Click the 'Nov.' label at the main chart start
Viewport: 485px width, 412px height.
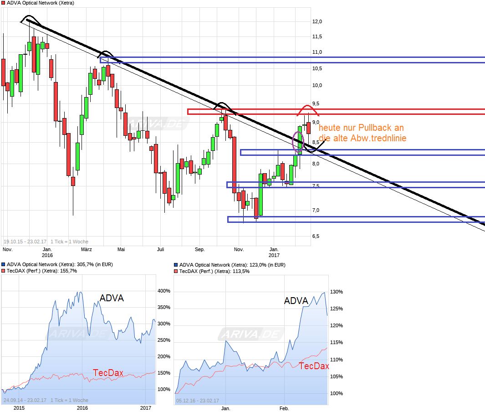[7, 249]
